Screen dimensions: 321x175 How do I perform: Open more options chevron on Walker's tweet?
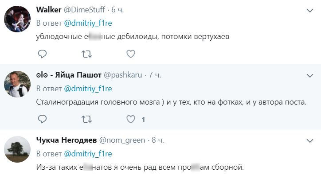point(310,11)
